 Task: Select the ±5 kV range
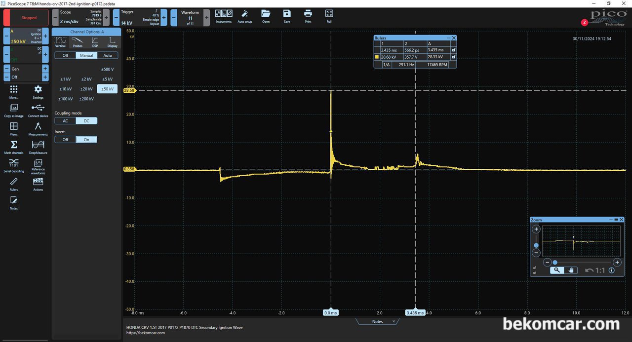[107, 79]
